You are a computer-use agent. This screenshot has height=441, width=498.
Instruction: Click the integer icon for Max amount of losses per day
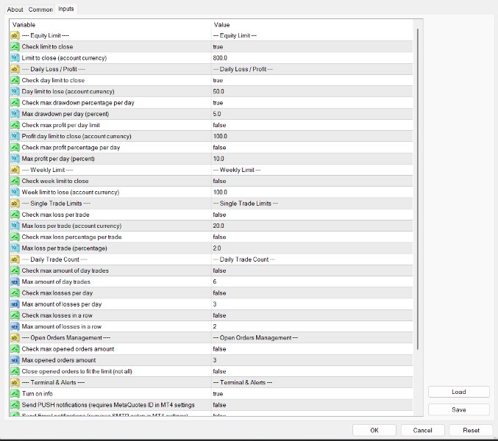pyautogui.click(x=15, y=304)
